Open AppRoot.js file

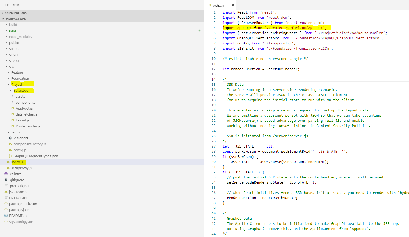24,108
